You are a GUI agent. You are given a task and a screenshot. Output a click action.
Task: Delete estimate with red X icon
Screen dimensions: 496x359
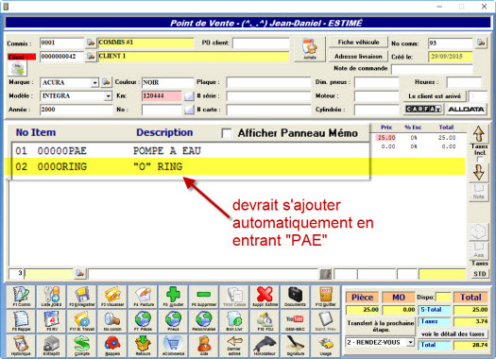tap(265, 297)
